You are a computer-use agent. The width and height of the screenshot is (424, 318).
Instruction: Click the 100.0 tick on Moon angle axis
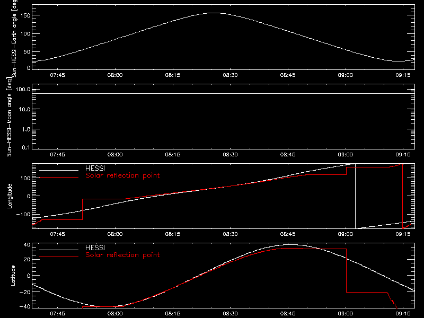[23, 89]
